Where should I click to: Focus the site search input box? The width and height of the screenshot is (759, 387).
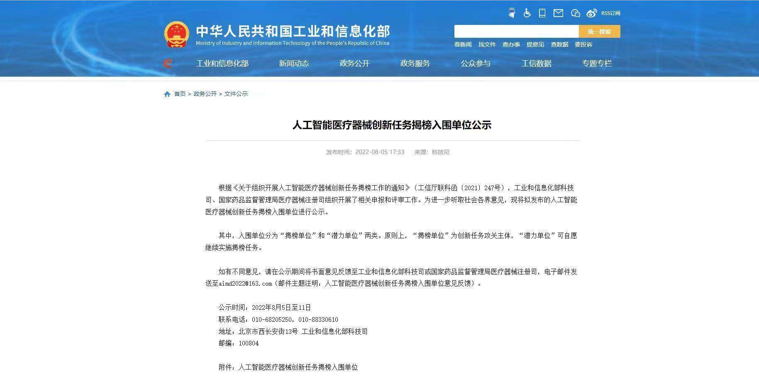pos(516,32)
